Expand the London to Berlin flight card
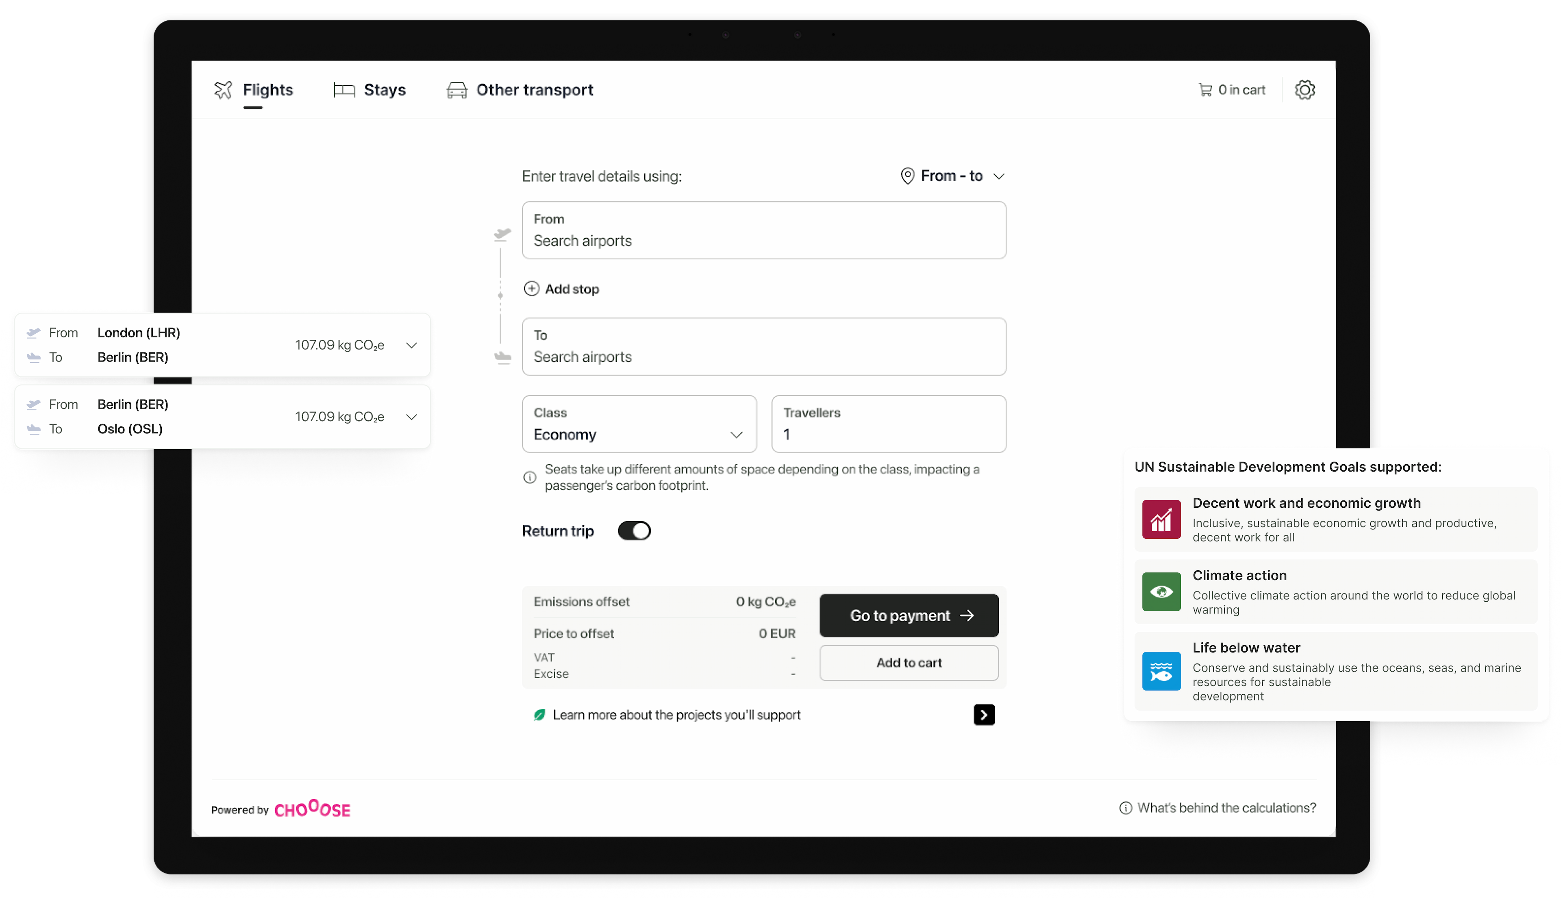This screenshot has width=1561, height=898. pos(411,346)
